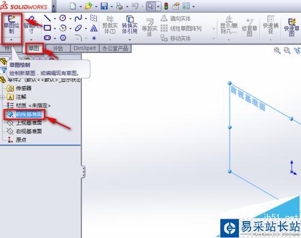Toggle 快速捕捉 quick snaps
301x238 pixels.
[x=271, y=25]
